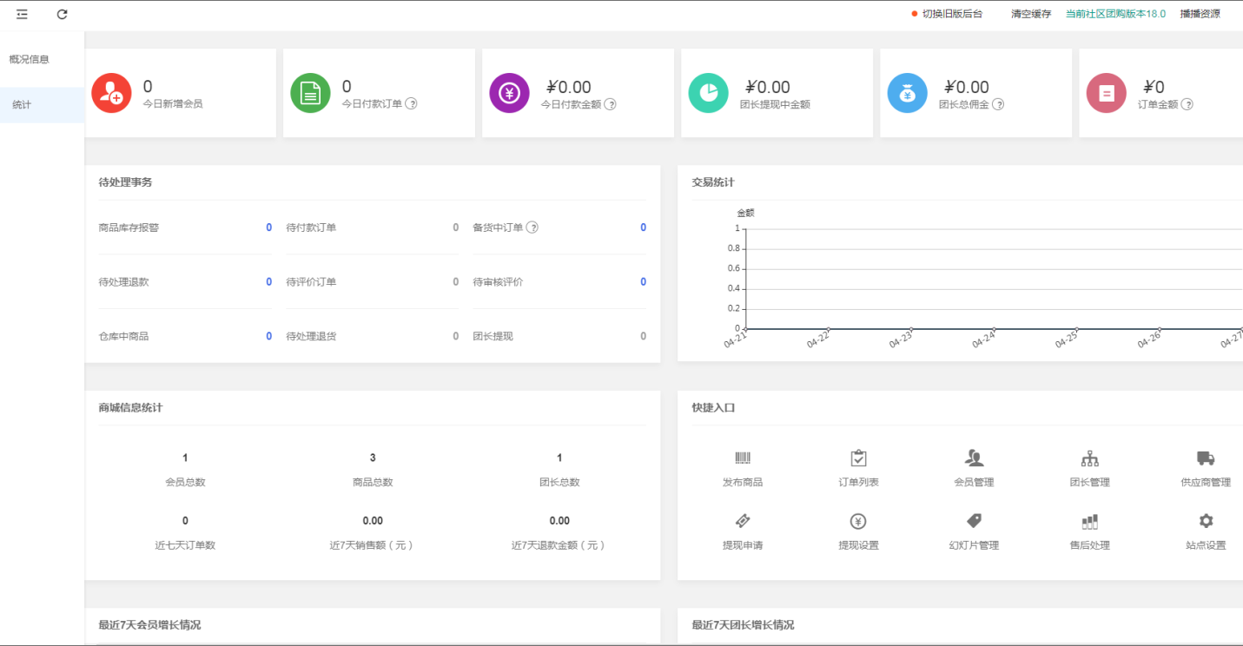Click the blue money-bag commission icon

click(x=907, y=93)
